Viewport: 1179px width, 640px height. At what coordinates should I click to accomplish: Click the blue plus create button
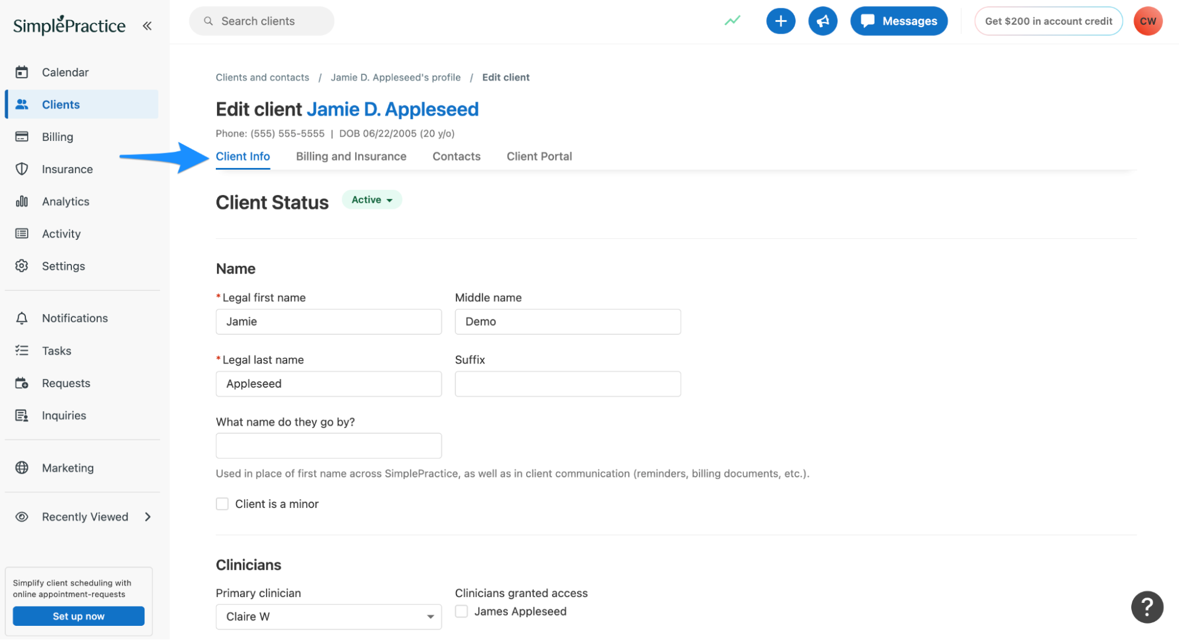tap(780, 21)
